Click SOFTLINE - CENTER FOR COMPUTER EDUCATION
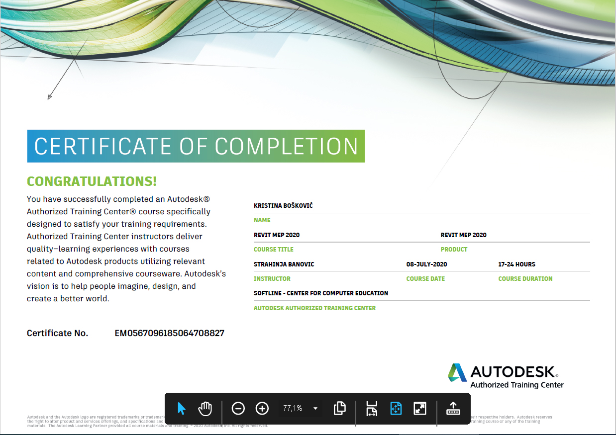Screen dimensions: 616x435 pos(321,293)
